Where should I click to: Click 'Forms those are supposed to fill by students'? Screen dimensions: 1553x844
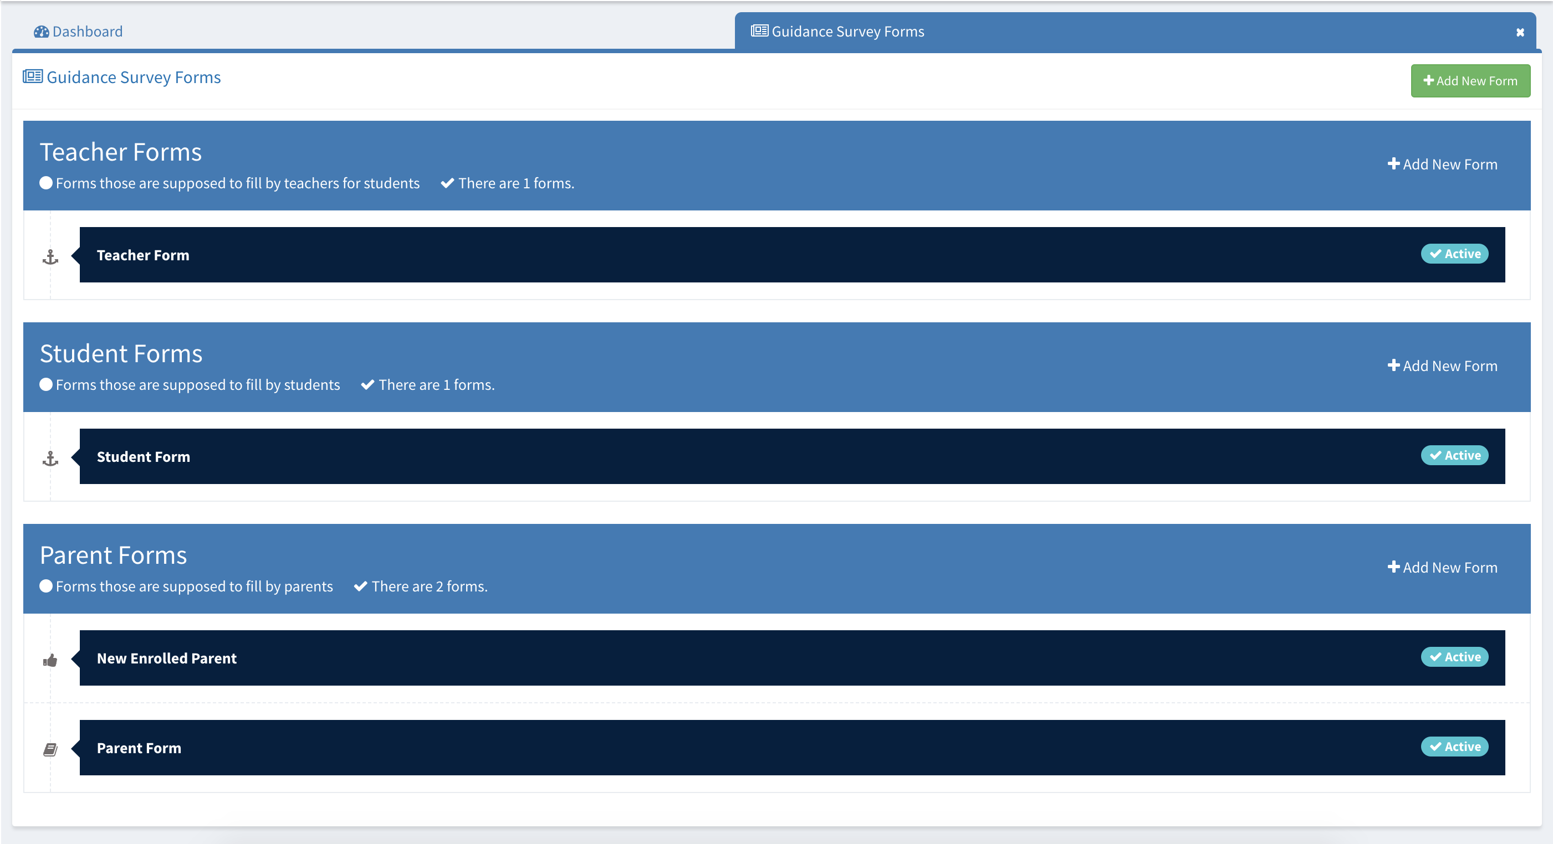tap(198, 385)
